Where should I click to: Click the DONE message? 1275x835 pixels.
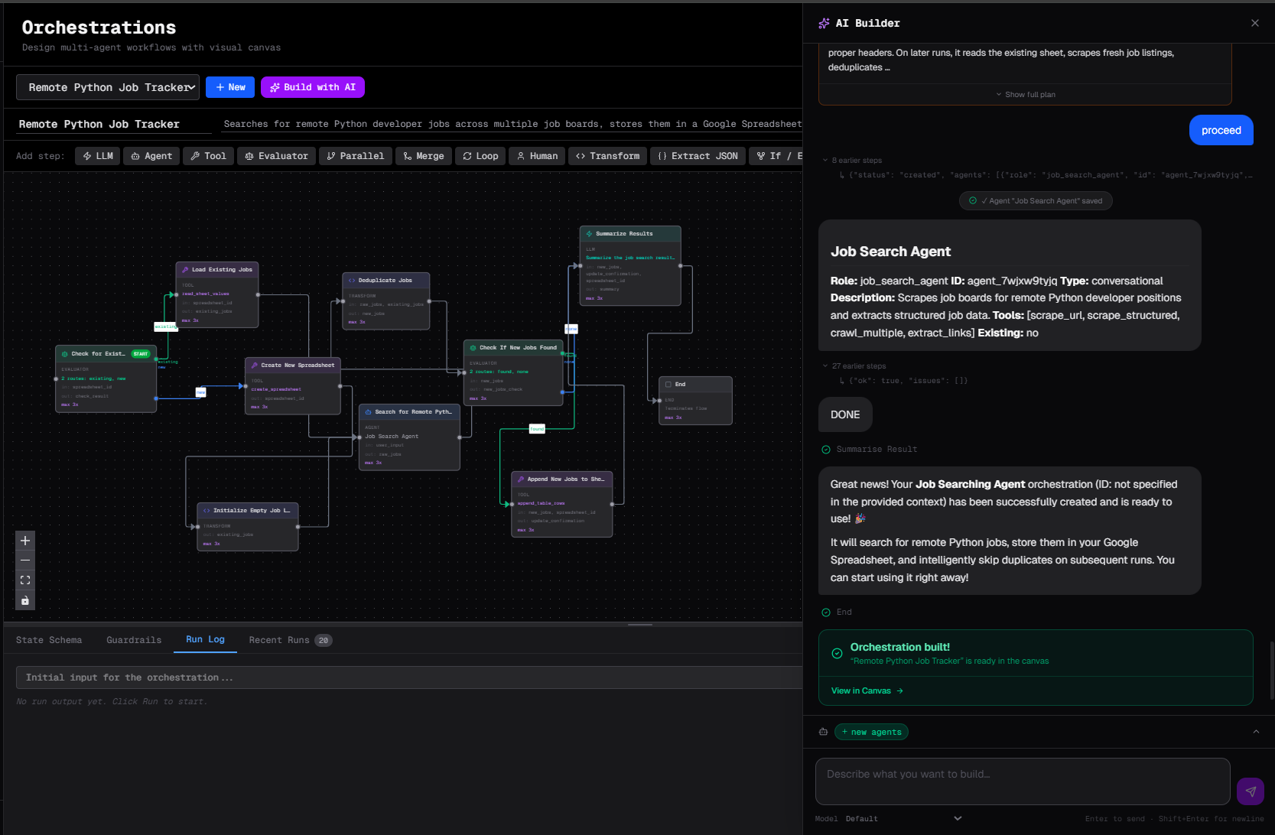tap(845, 414)
